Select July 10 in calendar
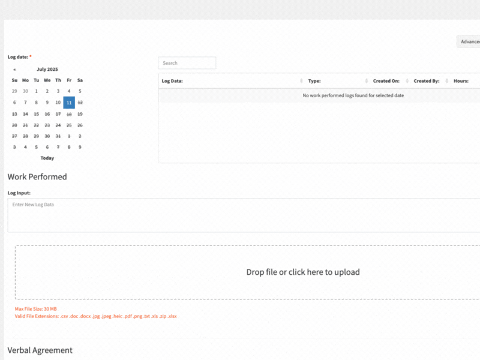Image resolution: width=480 pixels, height=360 pixels. pos(58,103)
